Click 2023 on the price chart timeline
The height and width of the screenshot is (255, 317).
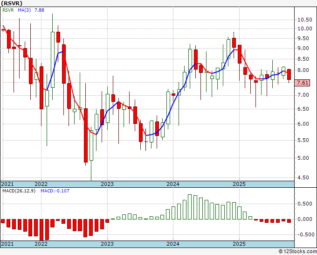[107, 184]
